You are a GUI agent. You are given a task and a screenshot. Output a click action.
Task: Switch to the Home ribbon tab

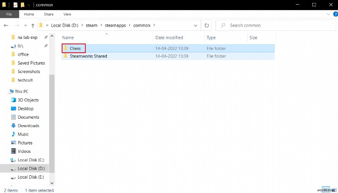pos(29,14)
